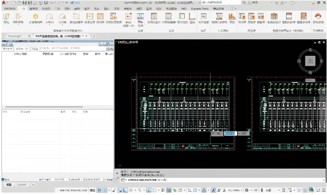This screenshot has height=195, width=327.
Task: Toggle ortho mode in status bar
Action: [x=126, y=190]
